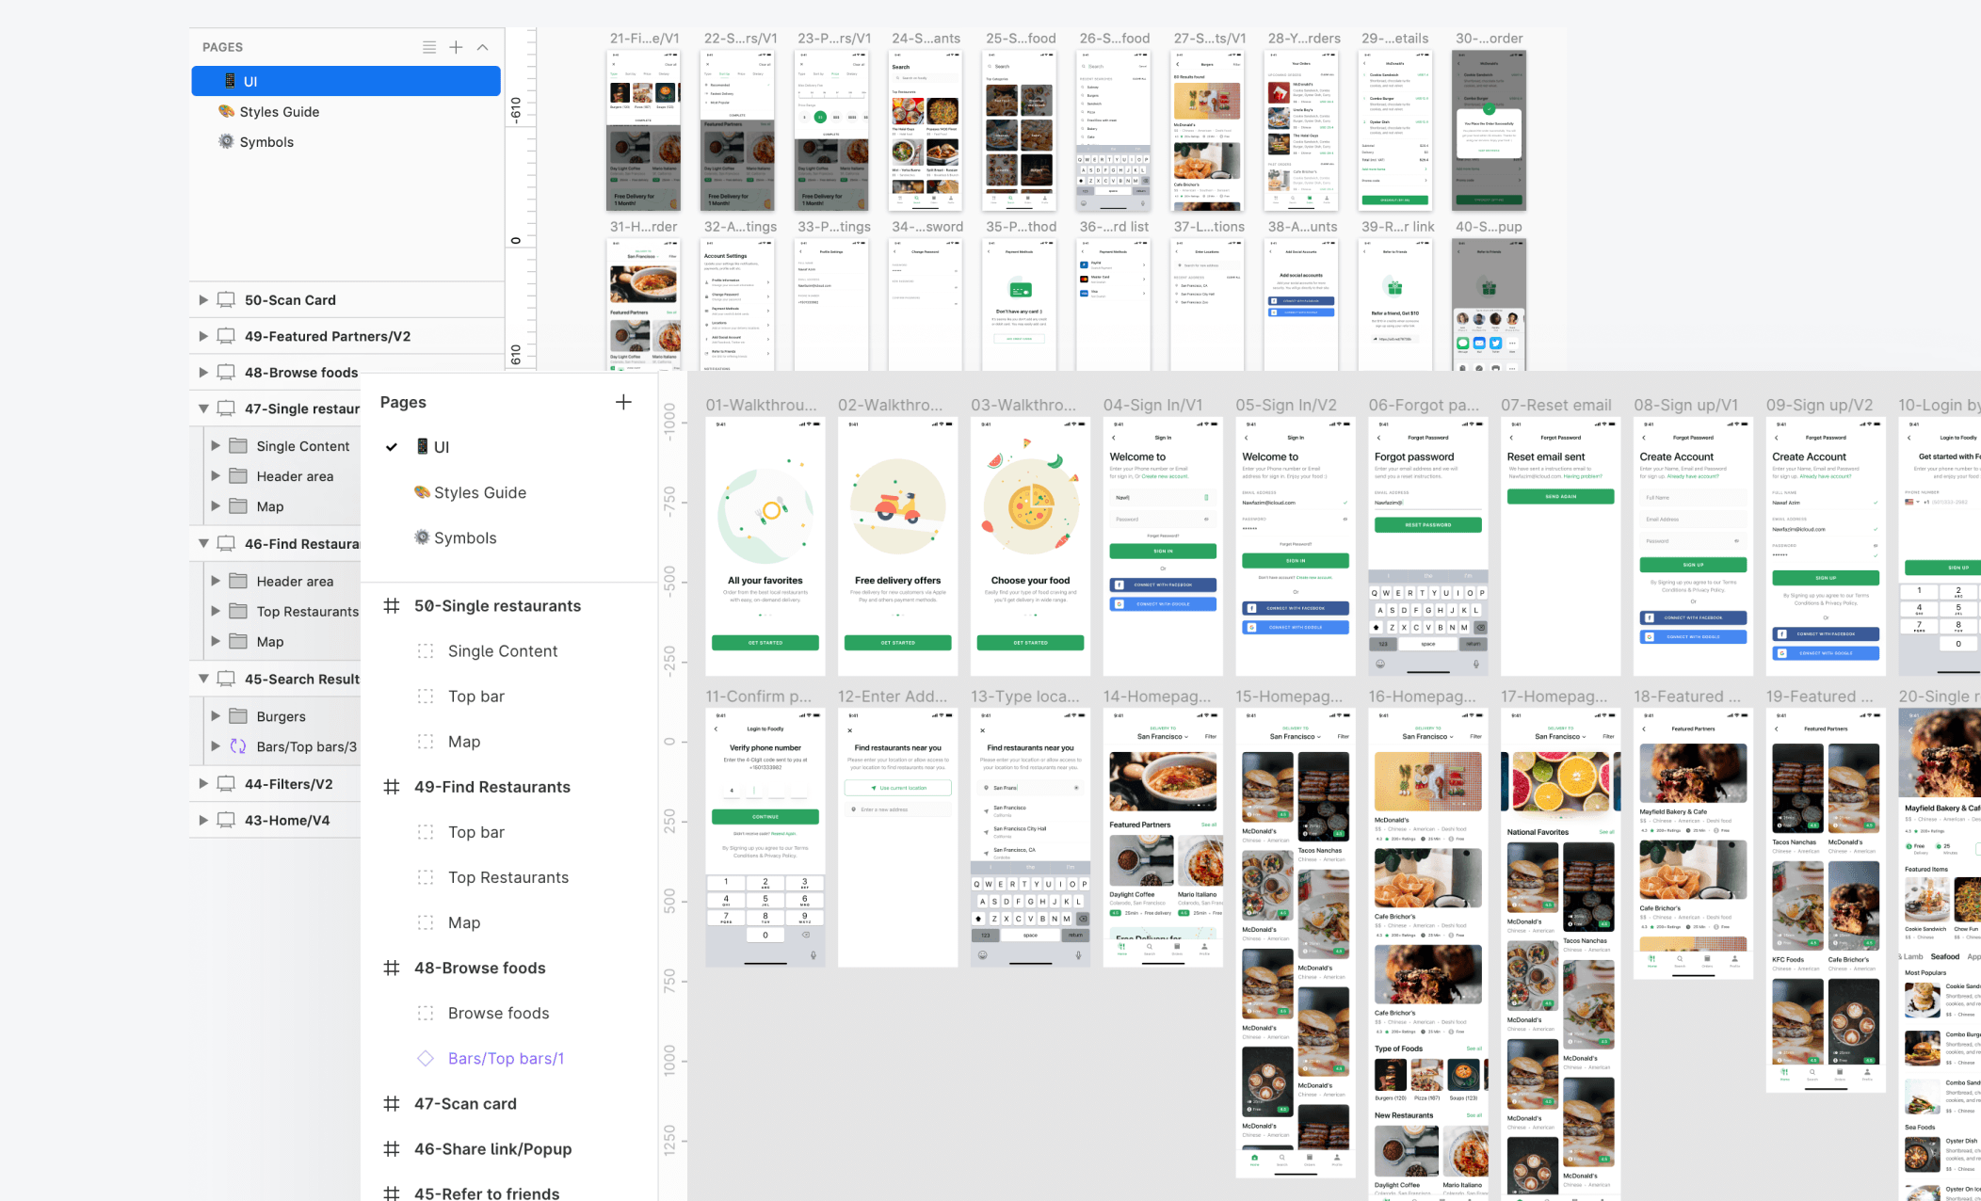This screenshot has height=1201, width=1981.
Task: Click the Bars/Top bars/1 symbol diamond icon
Action: click(426, 1058)
